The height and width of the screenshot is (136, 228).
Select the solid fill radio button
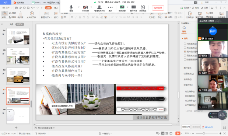pyautogui.click(x=185, y=43)
